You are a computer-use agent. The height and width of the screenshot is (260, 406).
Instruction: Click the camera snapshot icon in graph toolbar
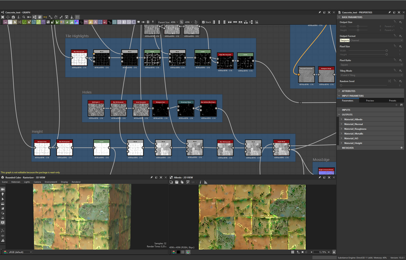(x=14, y=17)
